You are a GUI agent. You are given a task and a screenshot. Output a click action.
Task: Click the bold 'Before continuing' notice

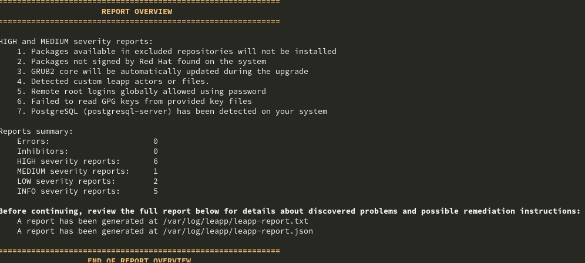pos(290,211)
